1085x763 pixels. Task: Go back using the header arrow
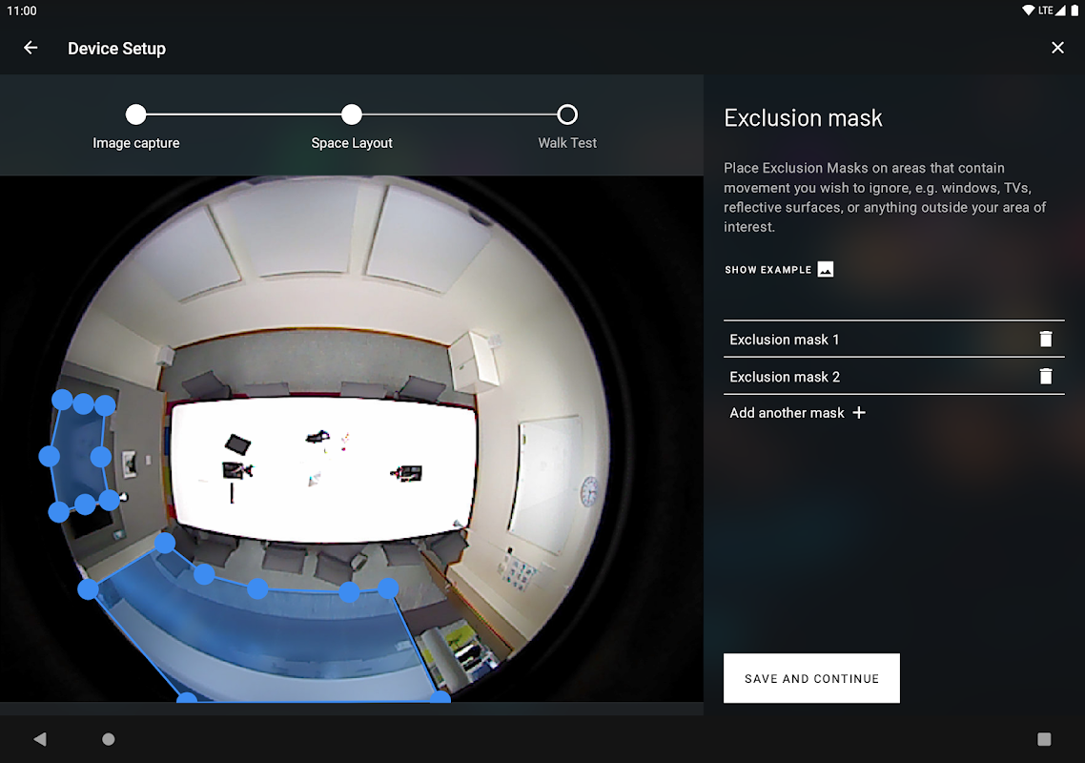pos(31,48)
